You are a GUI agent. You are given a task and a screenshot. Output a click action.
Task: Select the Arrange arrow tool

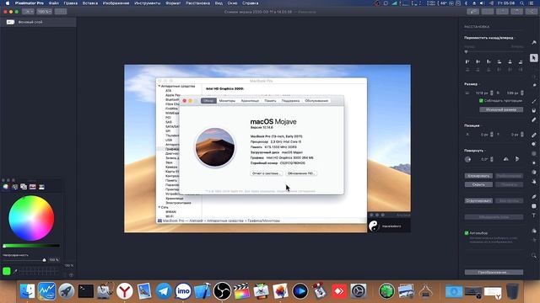(x=534, y=58)
